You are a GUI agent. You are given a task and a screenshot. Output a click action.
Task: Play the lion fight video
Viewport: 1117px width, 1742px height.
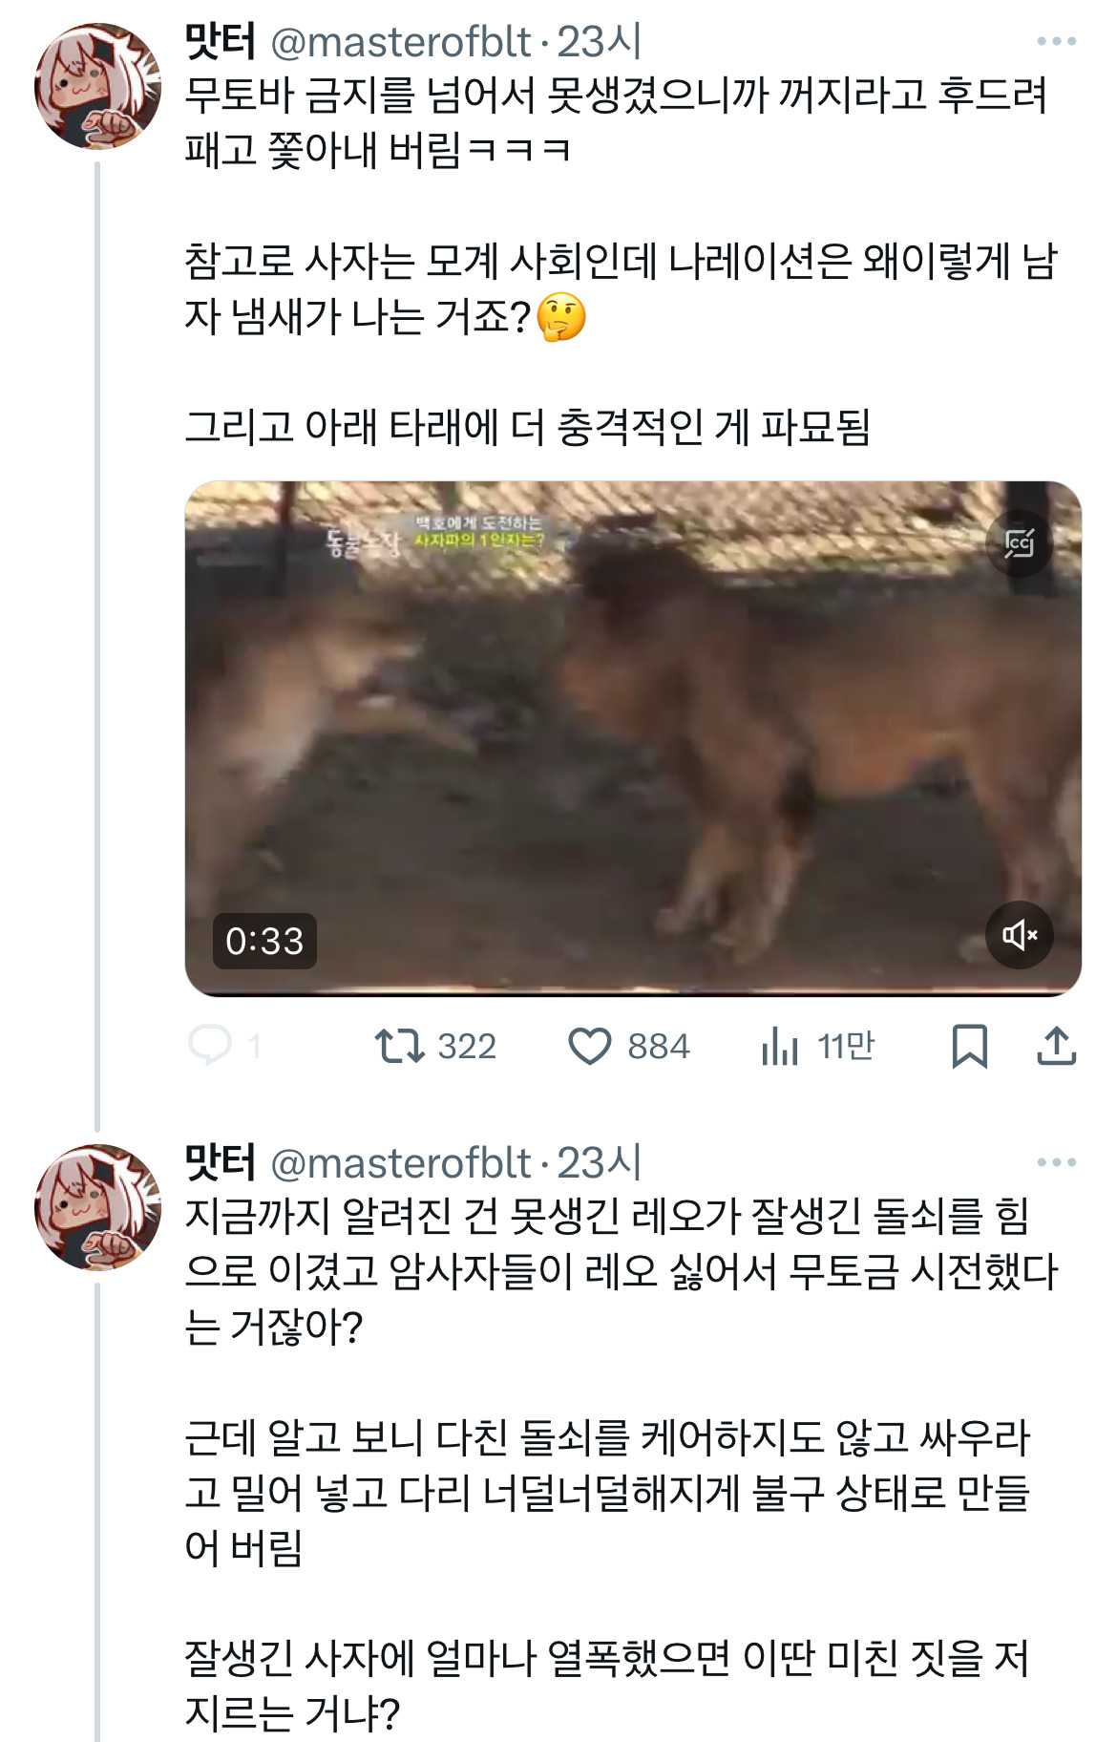(632, 735)
